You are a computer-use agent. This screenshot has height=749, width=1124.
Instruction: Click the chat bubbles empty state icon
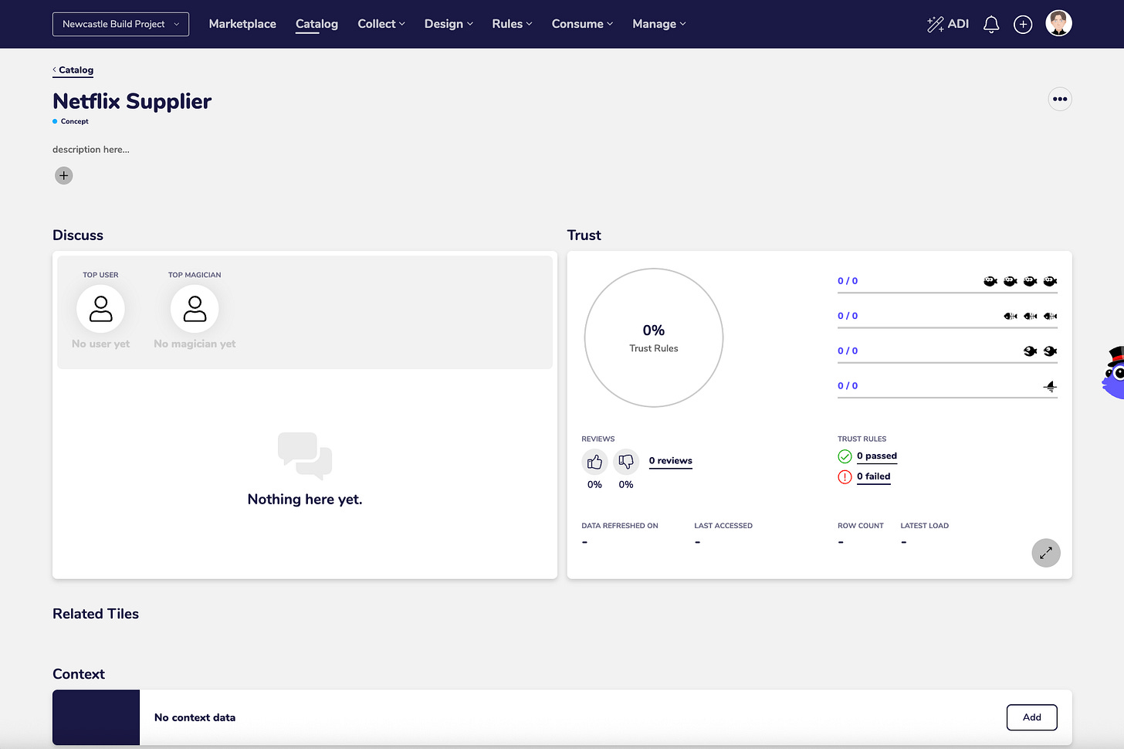pyautogui.click(x=305, y=456)
